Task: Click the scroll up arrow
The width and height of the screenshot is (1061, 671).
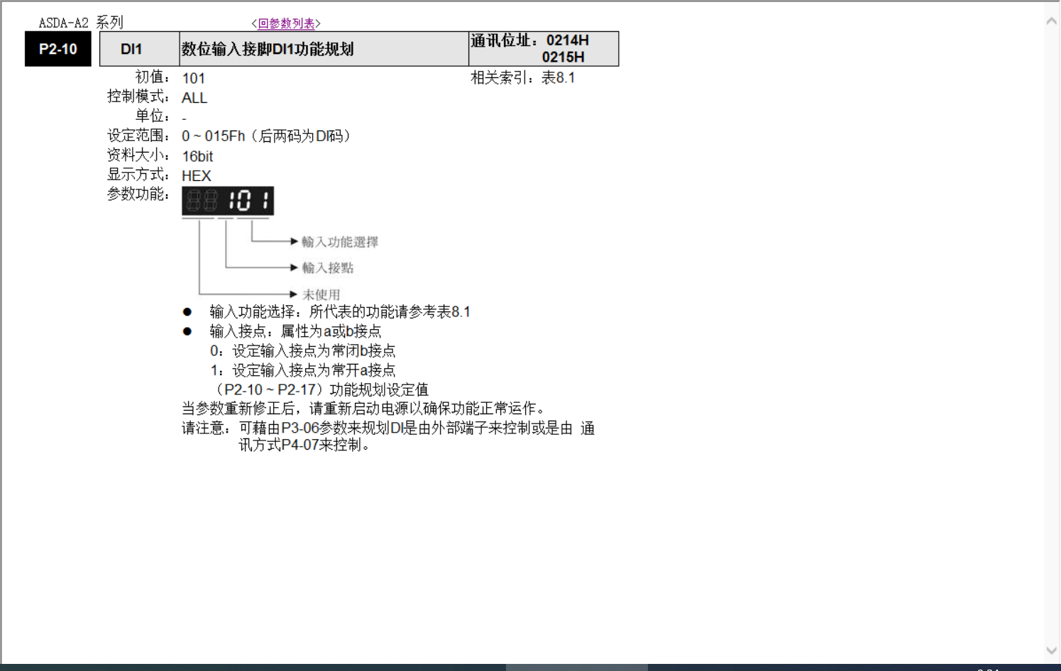Action: coord(1052,21)
